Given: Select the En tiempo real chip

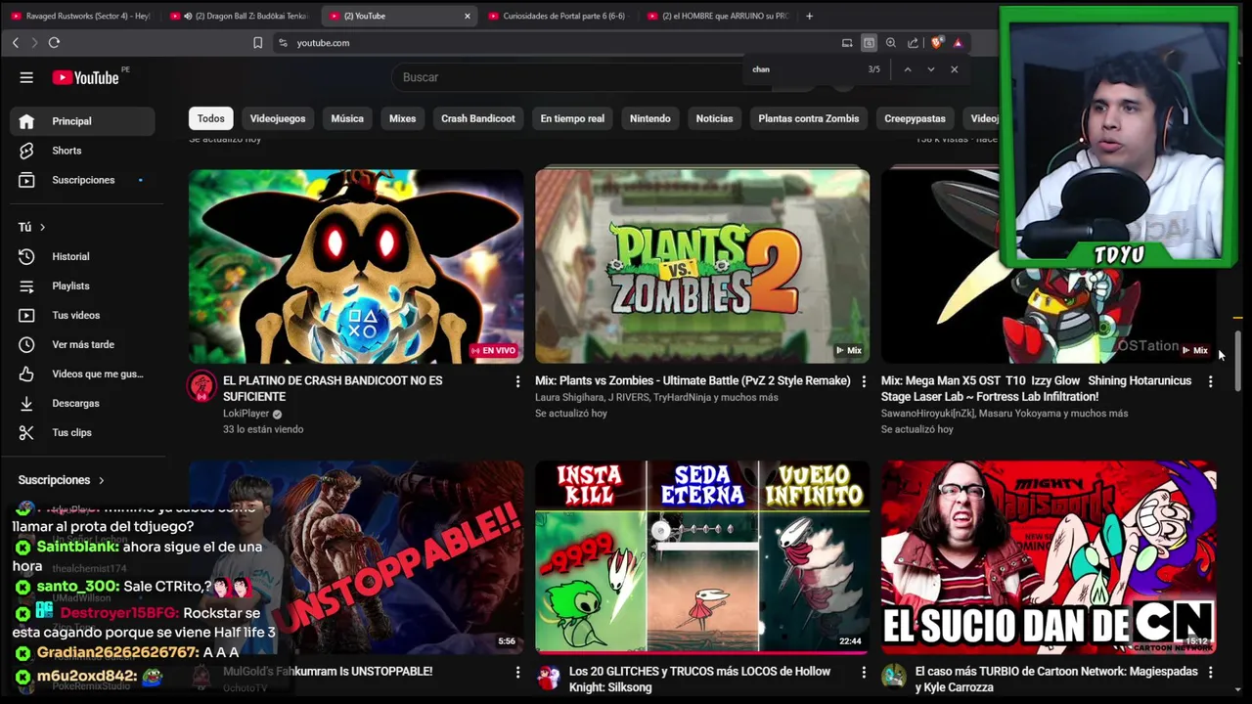Looking at the screenshot, I should tap(572, 118).
